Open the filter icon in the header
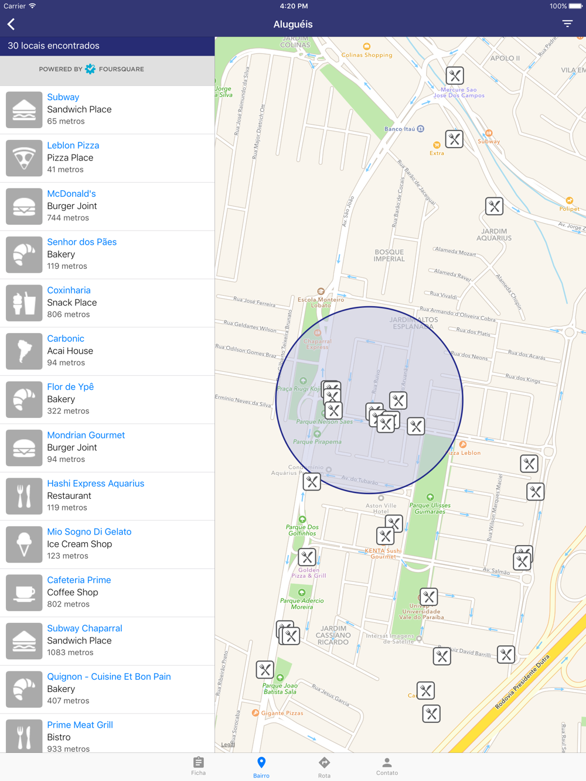The image size is (586, 781). pos(567,24)
